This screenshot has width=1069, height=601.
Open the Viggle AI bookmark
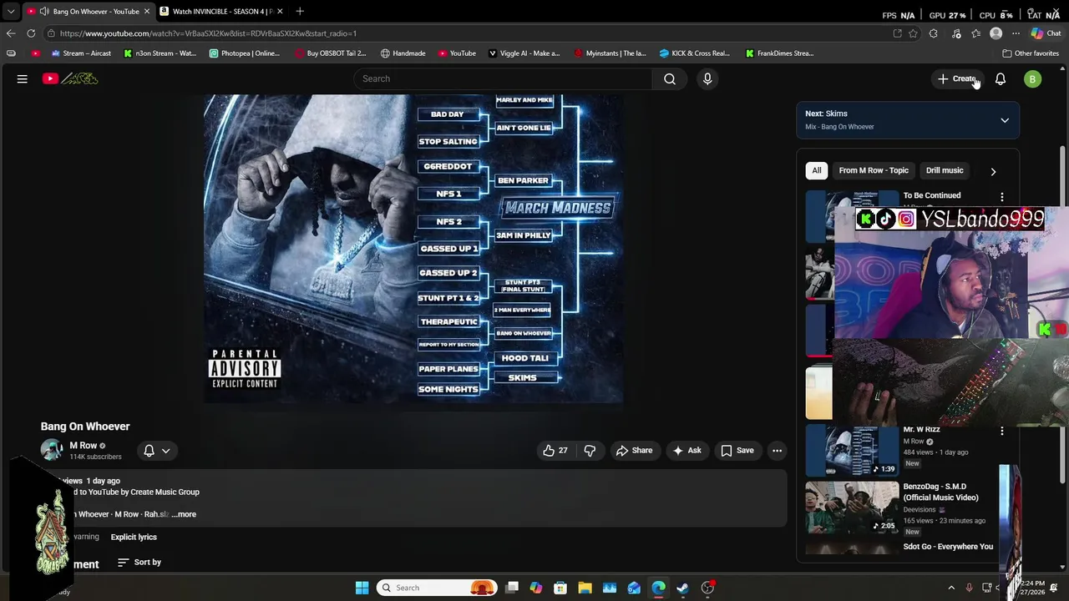tap(524, 53)
